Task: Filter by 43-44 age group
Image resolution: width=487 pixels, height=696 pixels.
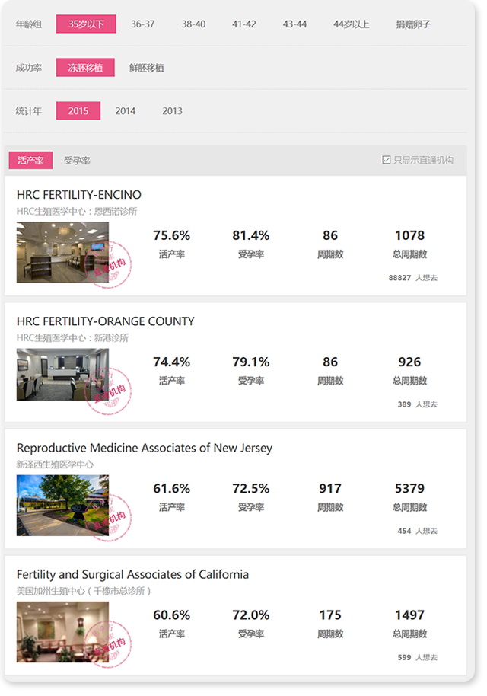Action: pos(294,24)
